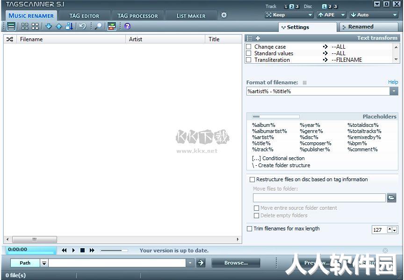The image size is (404, 280).
Task: Click the stop playback button
Action: 82,251
